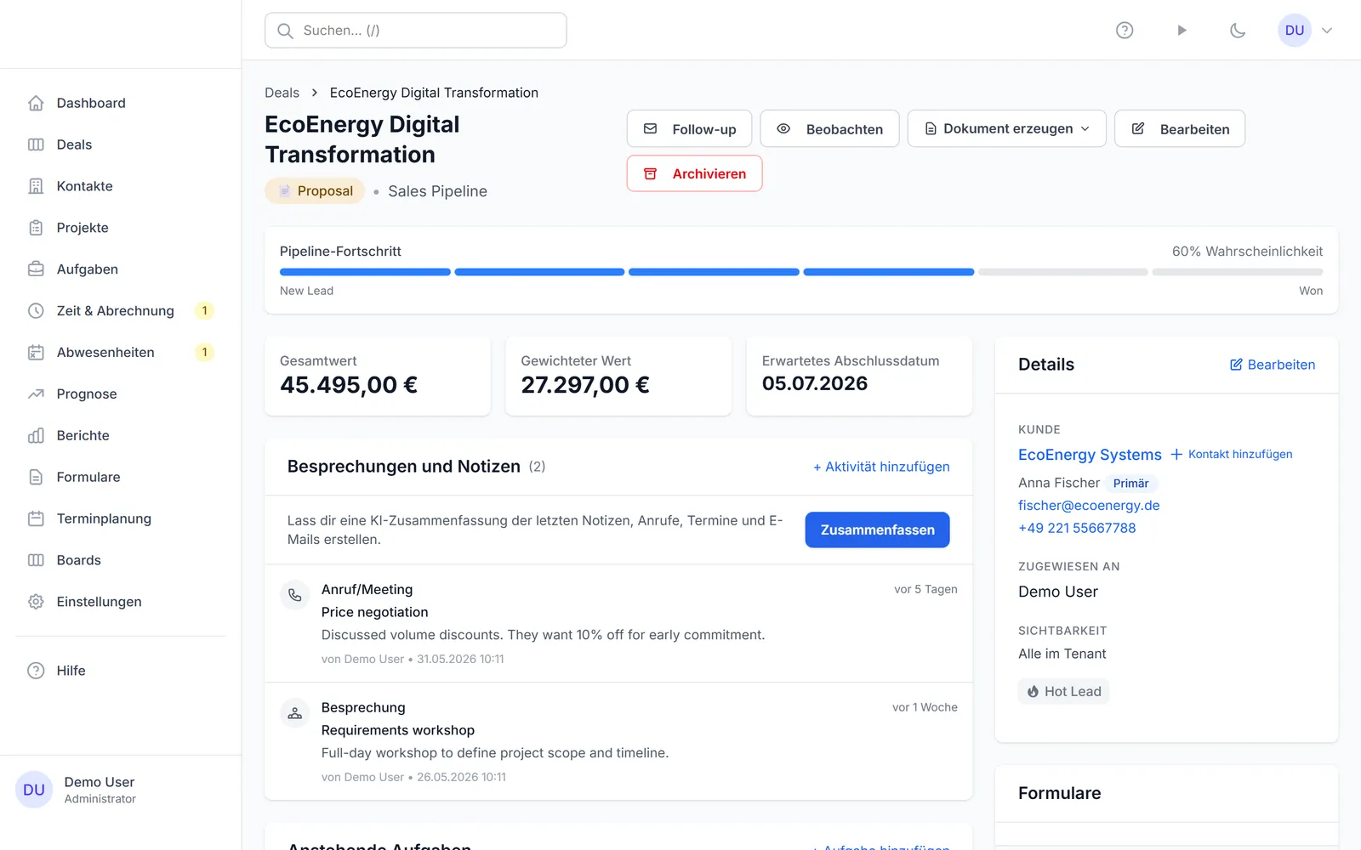The height and width of the screenshot is (850, 1361).
Task: Open EcoEnergy Systems customer link
Action: click(x=1090, y=455)
